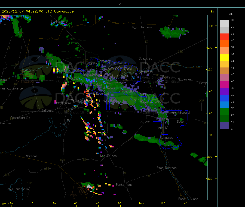Click the -160 km tick label on the right axis
Viewport: 245px width, 207px height.
click(210, 113)
